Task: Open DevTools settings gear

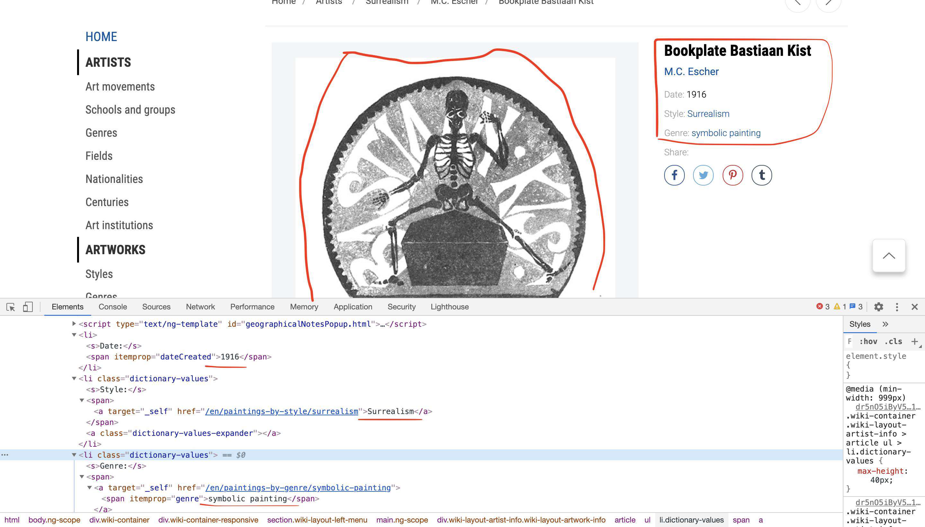Action: pyautogui.click(x=878, y=307)
